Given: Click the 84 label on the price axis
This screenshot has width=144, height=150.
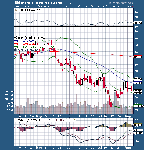Looking at the screenshot, I should 136,38.
